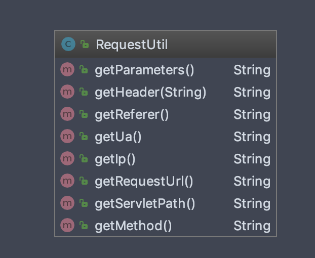Select the getIp() method entry

click(x=115, y=159)
